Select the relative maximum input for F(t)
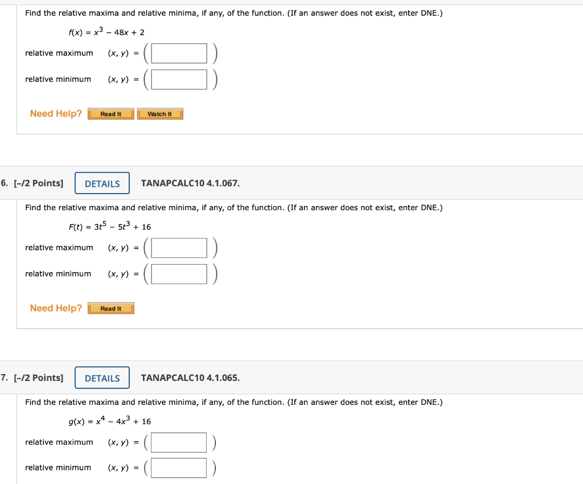583x484 pixels. [x=178, y=248]
